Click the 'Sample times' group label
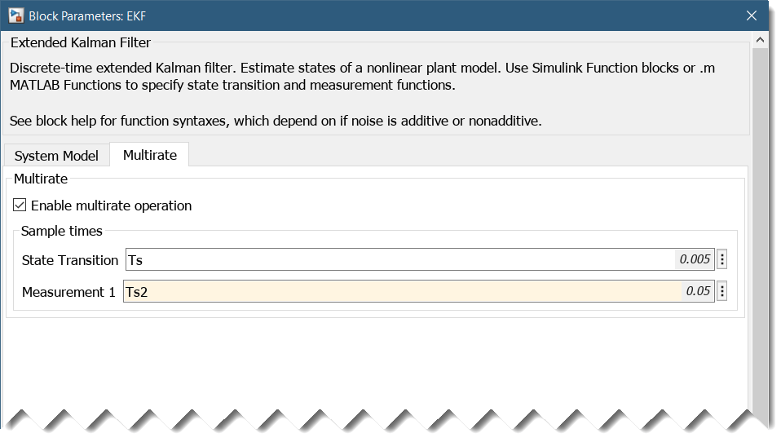This screenshot has height=442, width=781. click(62, 231)
